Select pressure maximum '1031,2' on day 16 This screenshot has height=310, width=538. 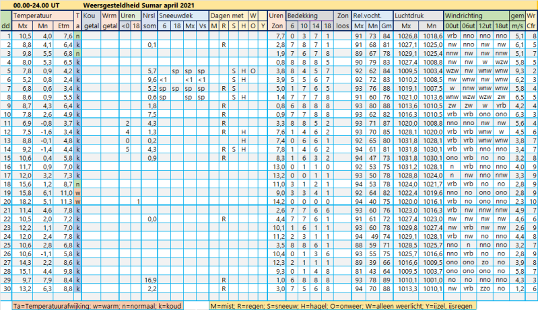(407, 167)
